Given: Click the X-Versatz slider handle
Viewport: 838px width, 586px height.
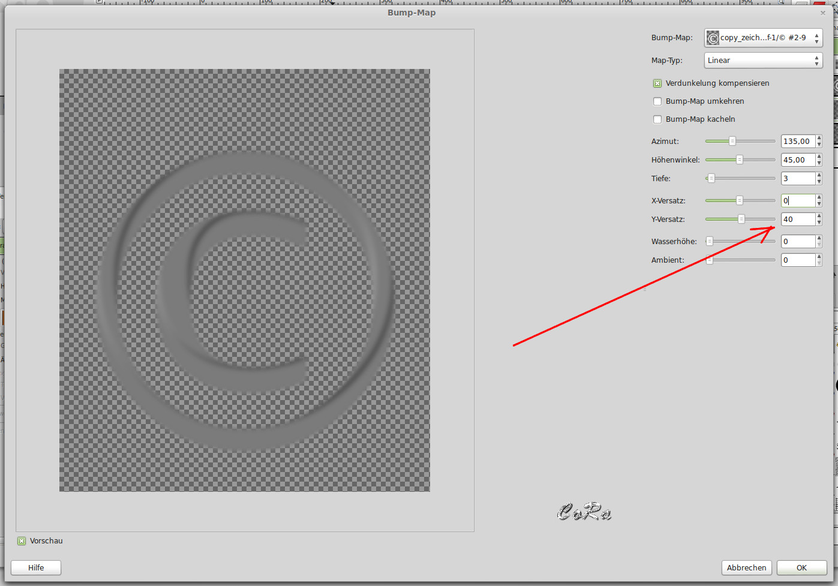Looking at the screenshot, I should click(740, 201).
